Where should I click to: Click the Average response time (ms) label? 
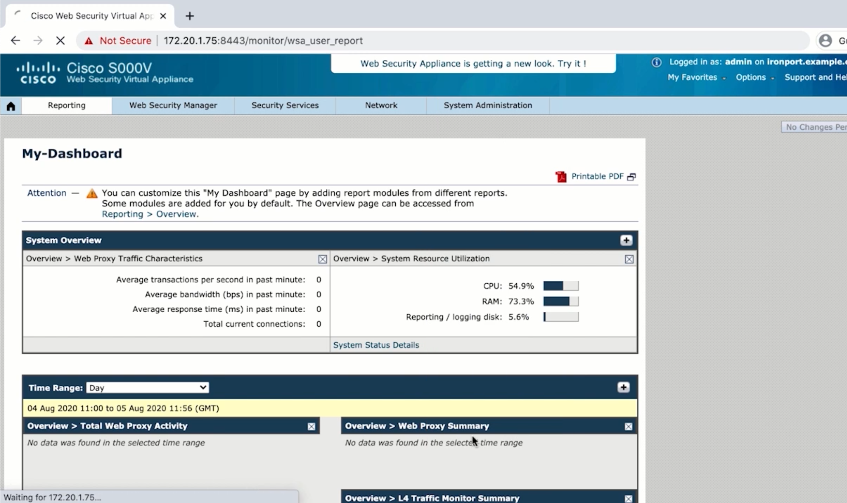point(219,309)
